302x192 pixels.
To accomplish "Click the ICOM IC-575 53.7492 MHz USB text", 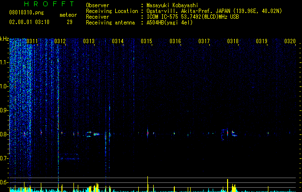I will click(x=193, y=17).
